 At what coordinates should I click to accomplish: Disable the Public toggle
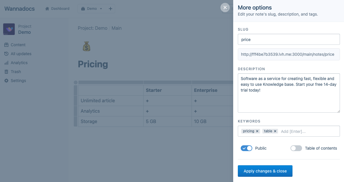(246, 148)
